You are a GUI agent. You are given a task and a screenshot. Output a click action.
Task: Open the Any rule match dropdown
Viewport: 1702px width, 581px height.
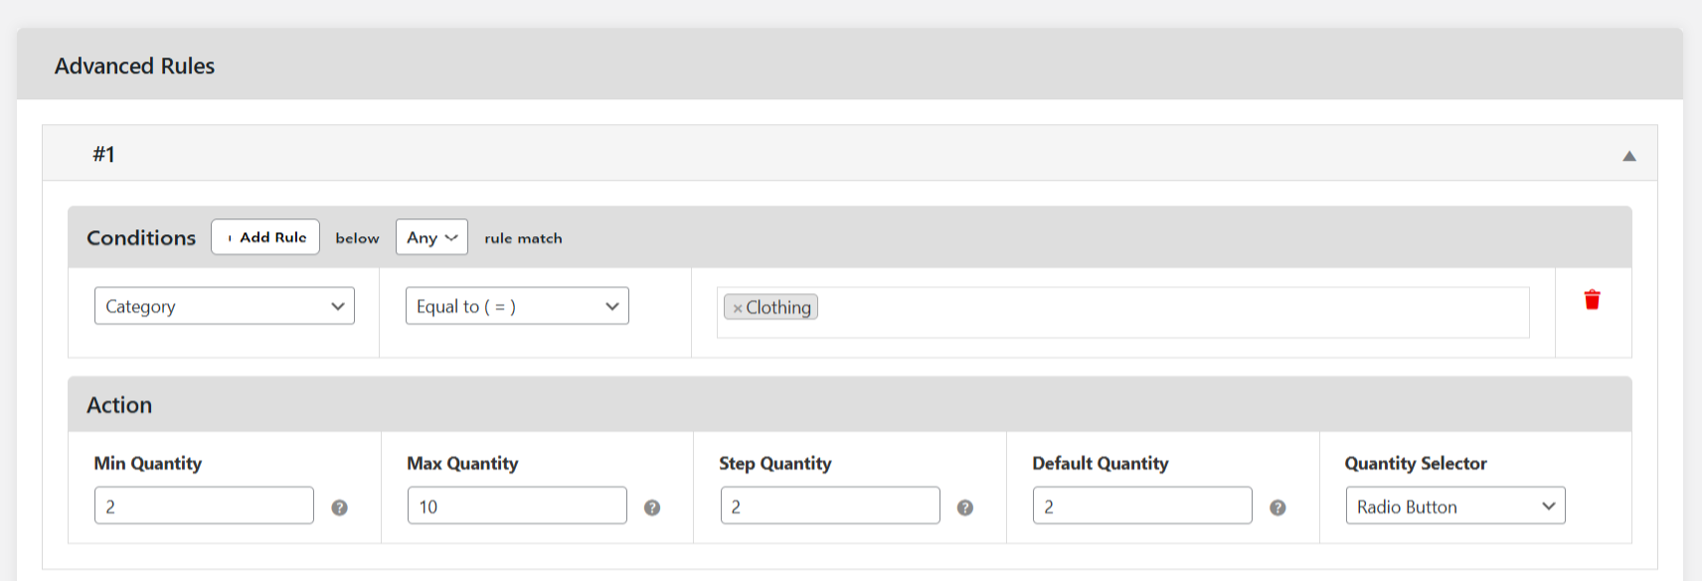pos(431,237)
